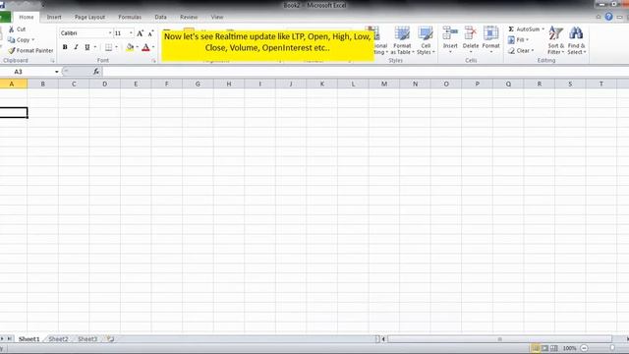The height and width of the screenshot is (354, 629).
Task: Open the font name dropdown Calibri
Action: [110, 33]
